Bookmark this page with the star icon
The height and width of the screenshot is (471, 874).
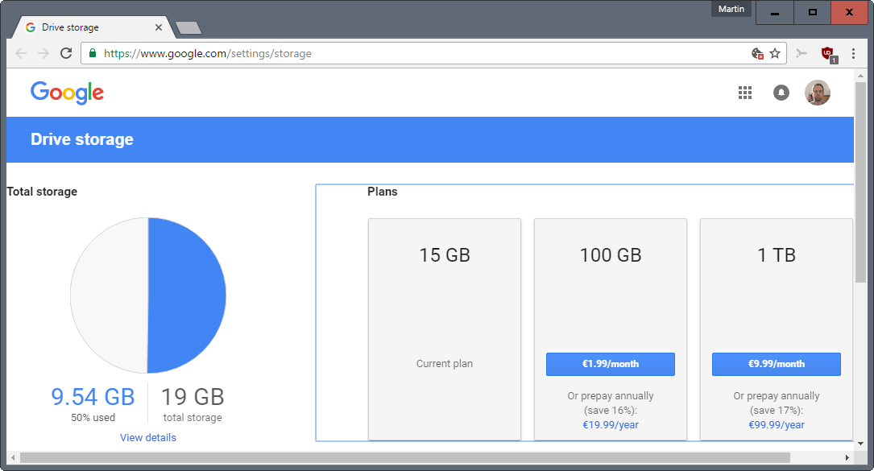(775, 53)
